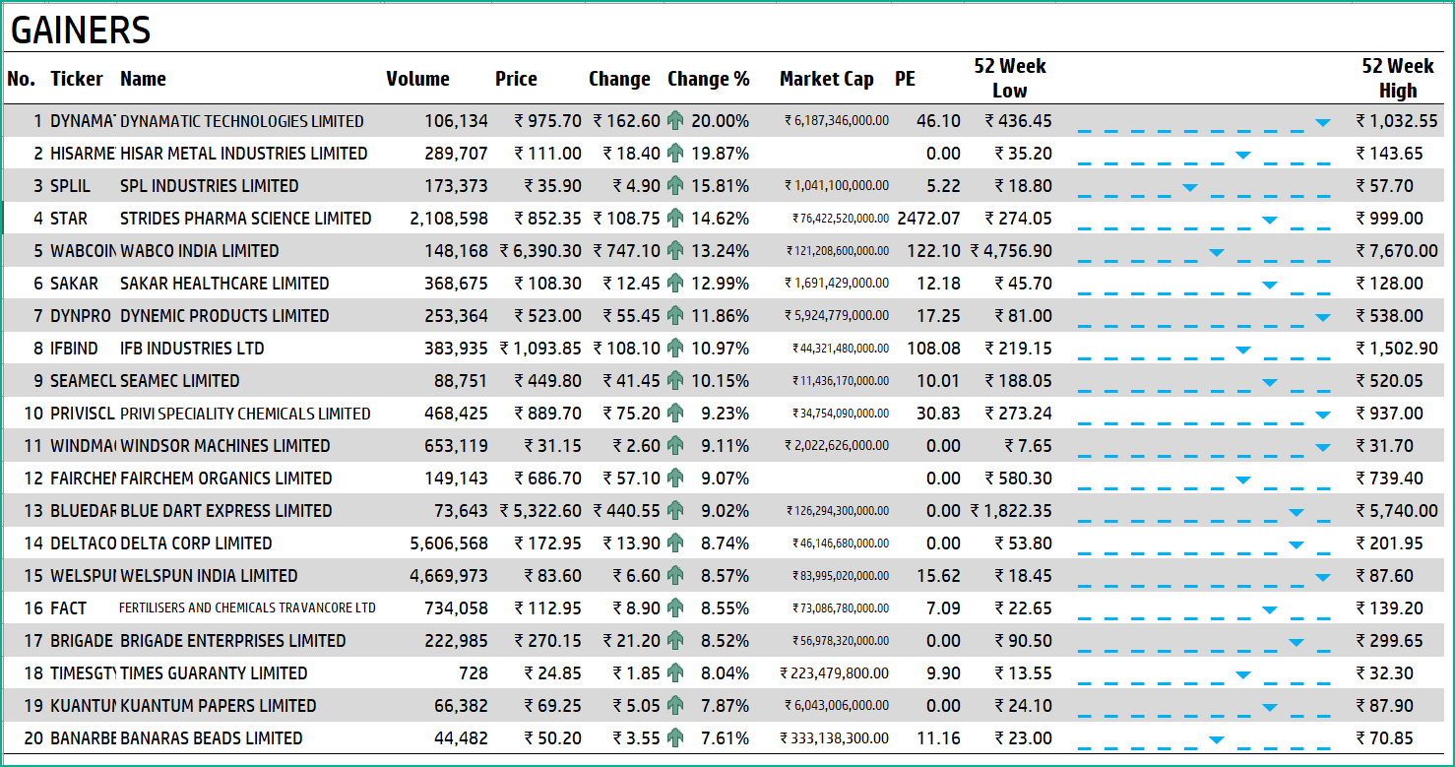Viewport: 1455px width, 767px height.
Task: Click the 52 week low ₹ 580.30
Action: (x=1019, y=478)
